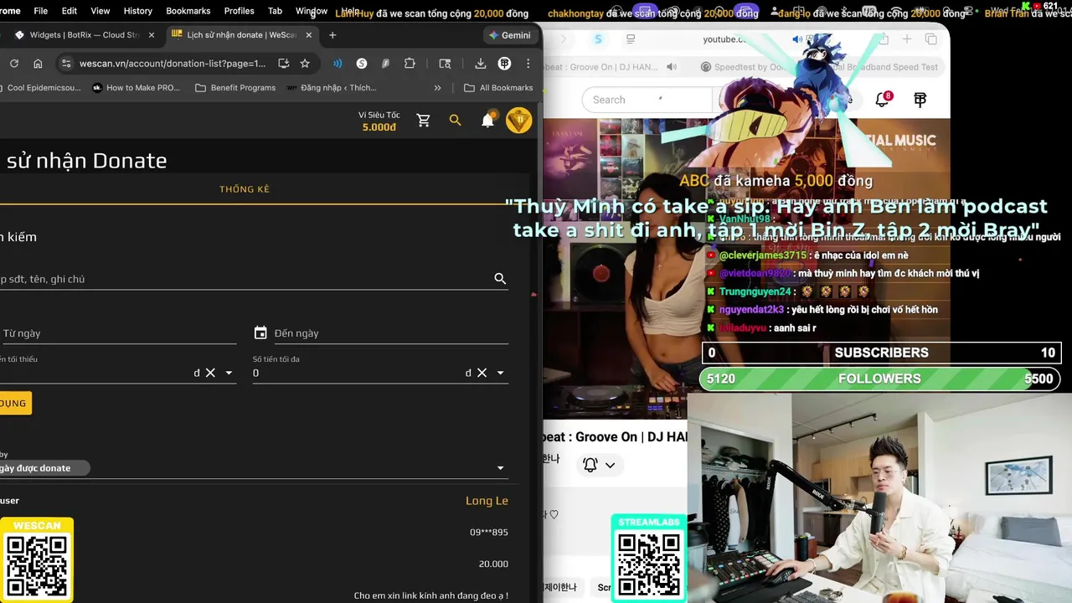
Task: Open a new Chrome tab
Action: tap(332, 35)
